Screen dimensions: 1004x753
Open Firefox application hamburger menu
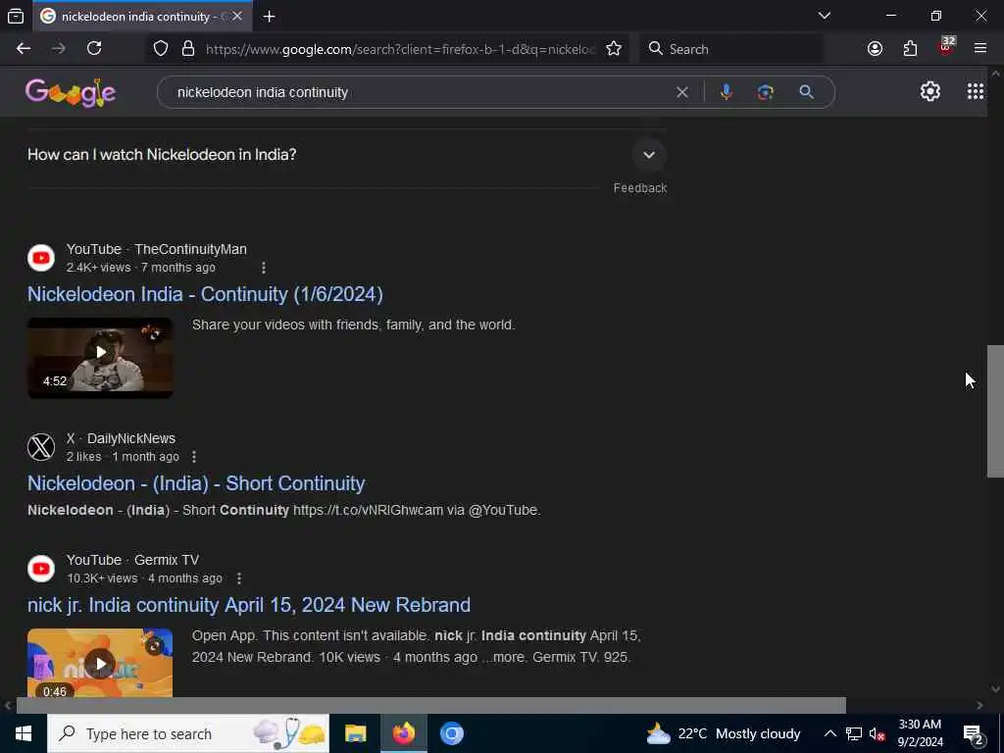(x=980, y=49)
